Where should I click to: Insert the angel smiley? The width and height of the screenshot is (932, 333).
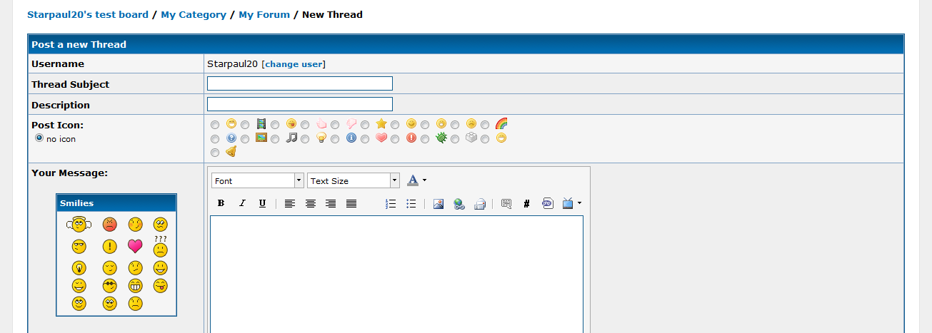[79, 225]
